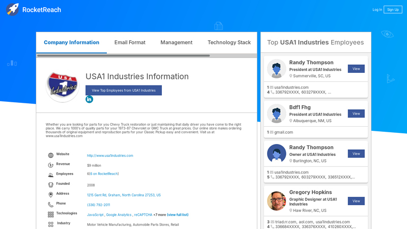Click location pin next to Summerville, SC
Viewport: 407px width, 229px height.
click(290, 76)
